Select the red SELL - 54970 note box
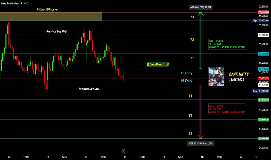 pos(227,109)
